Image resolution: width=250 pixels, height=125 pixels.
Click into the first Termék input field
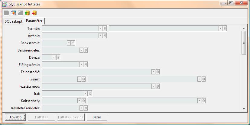pos(70,28)
